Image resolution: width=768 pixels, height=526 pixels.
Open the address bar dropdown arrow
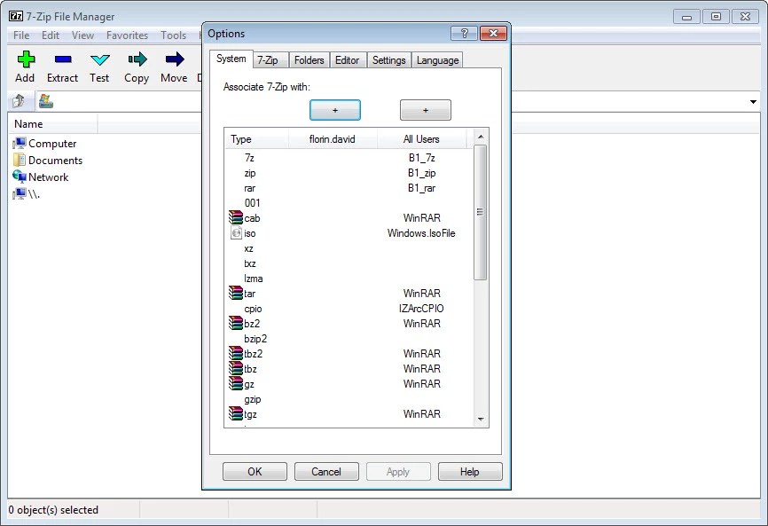tap(753, 102)
